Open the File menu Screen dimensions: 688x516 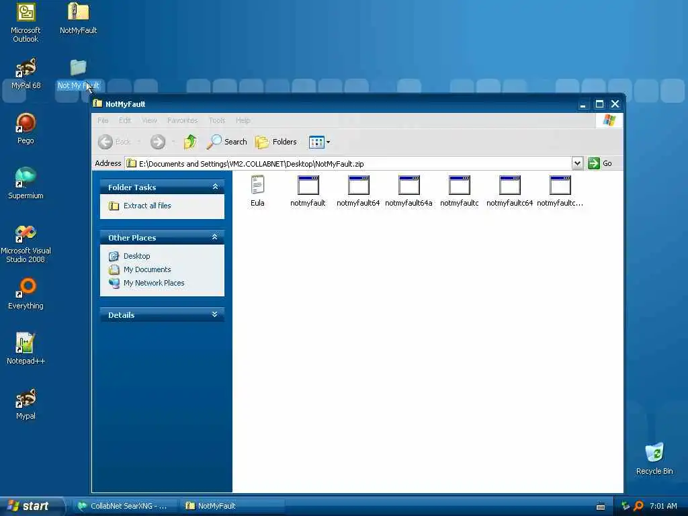click(103, 120)
